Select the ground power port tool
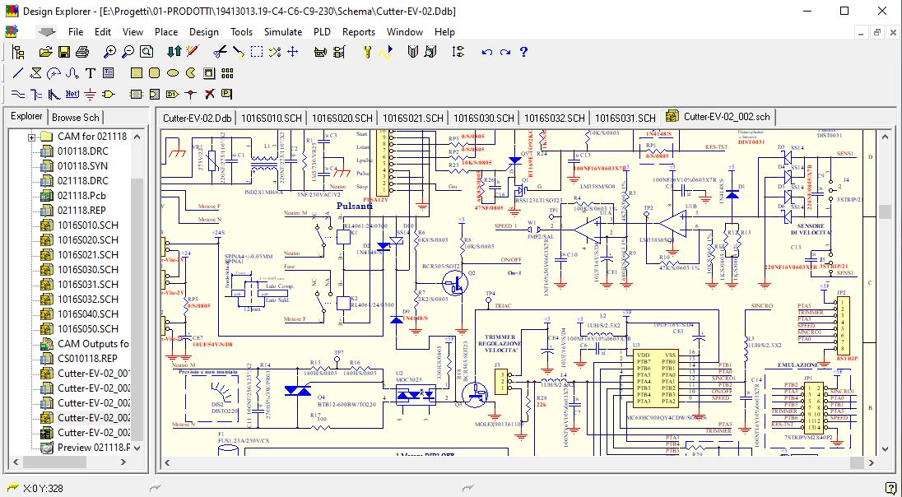 [x=91, y=94]
